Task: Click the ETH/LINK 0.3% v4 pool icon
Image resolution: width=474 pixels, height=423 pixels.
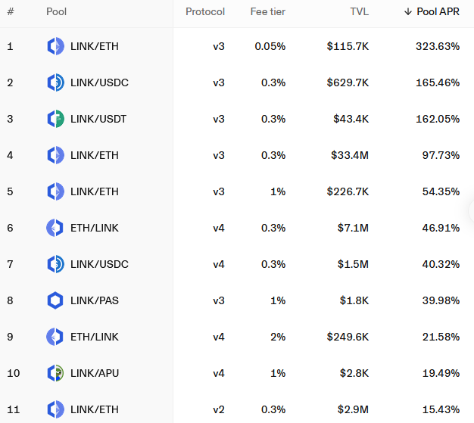Action: tap(55, 228)
